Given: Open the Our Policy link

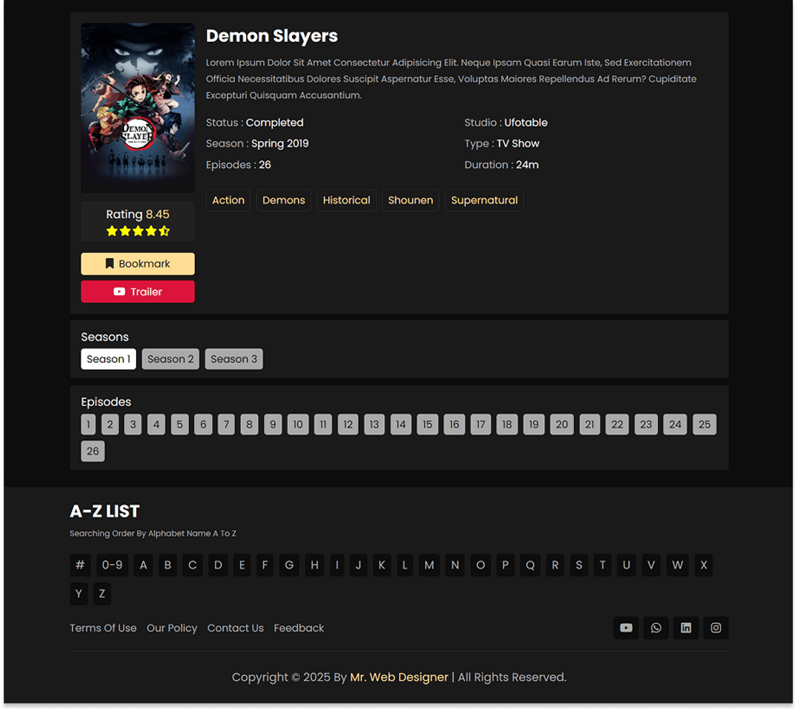Looking at the screenshot, I should pyautogui.click(x=172, y=628).
